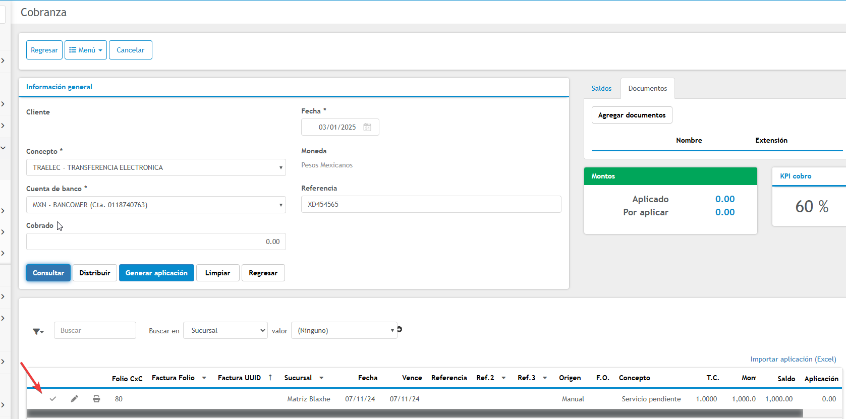Click the Montos panel header
The width and height of the screenshot is (846, 419).
pos(670,176)
